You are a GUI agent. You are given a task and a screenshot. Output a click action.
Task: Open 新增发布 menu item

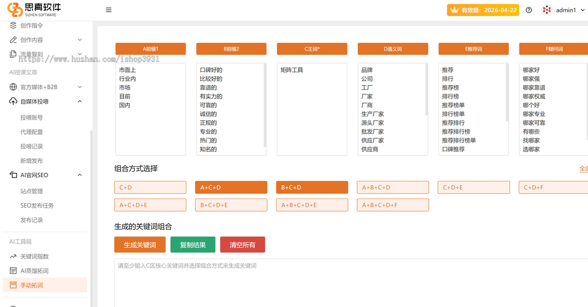(31, 161)
